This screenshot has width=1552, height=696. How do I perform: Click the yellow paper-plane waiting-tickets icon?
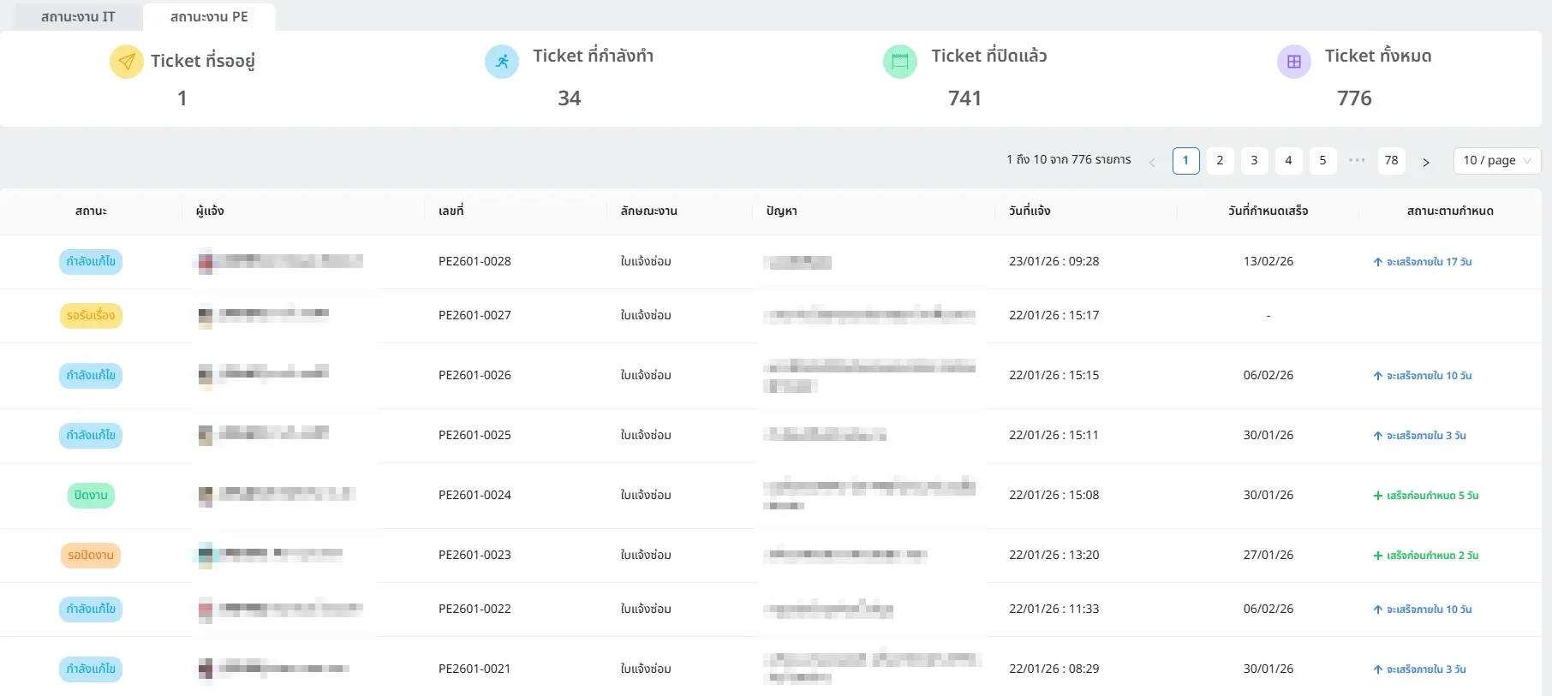(127, 62)
